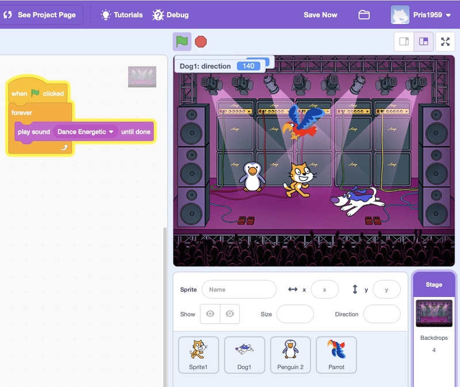
Task: Select the Penguin 2 sprite
Action: [290, 354]
